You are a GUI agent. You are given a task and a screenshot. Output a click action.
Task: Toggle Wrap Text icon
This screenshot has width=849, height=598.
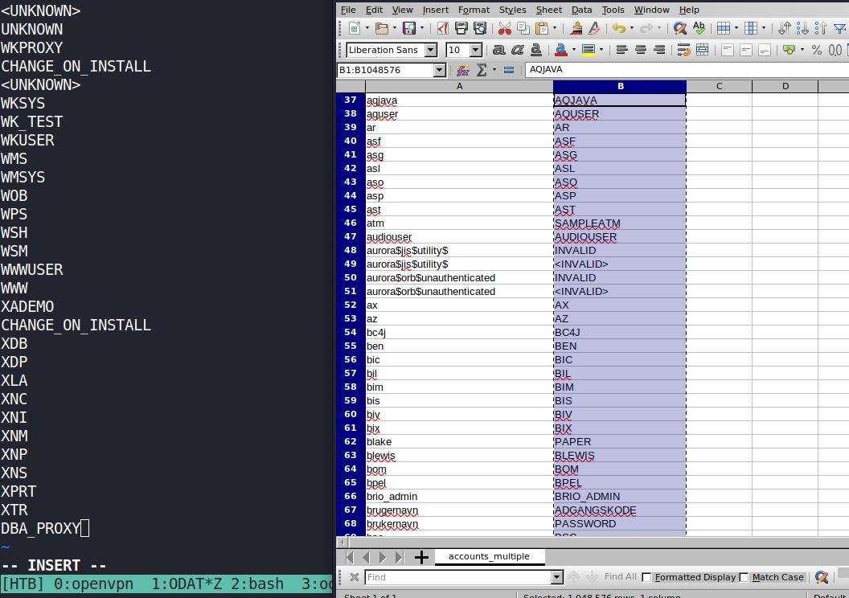pyautogui.click(x=684, y=51)
